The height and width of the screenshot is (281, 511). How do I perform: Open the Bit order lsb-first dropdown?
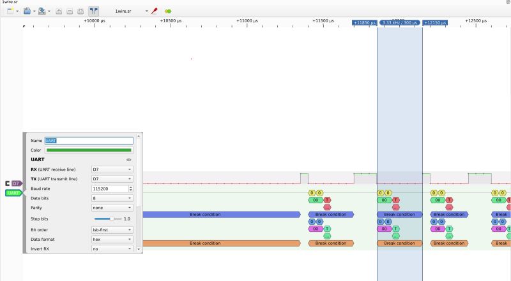[x=112, y=229]
